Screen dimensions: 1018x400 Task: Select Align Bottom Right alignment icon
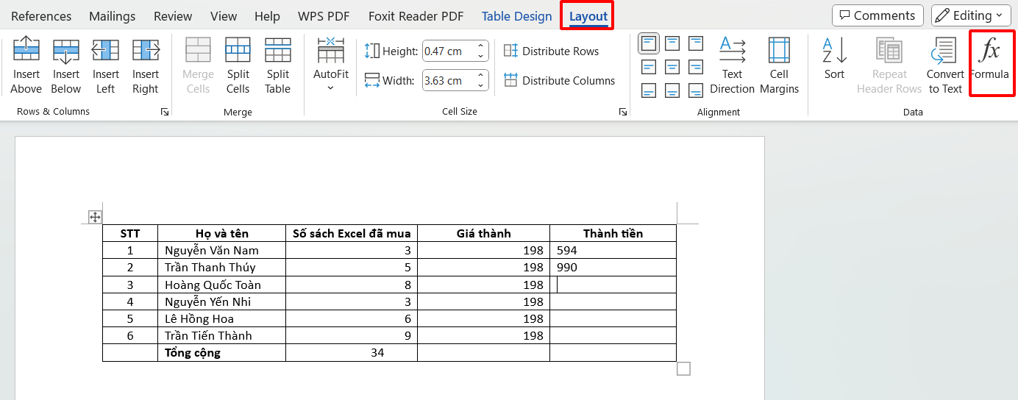click(696, 90)
